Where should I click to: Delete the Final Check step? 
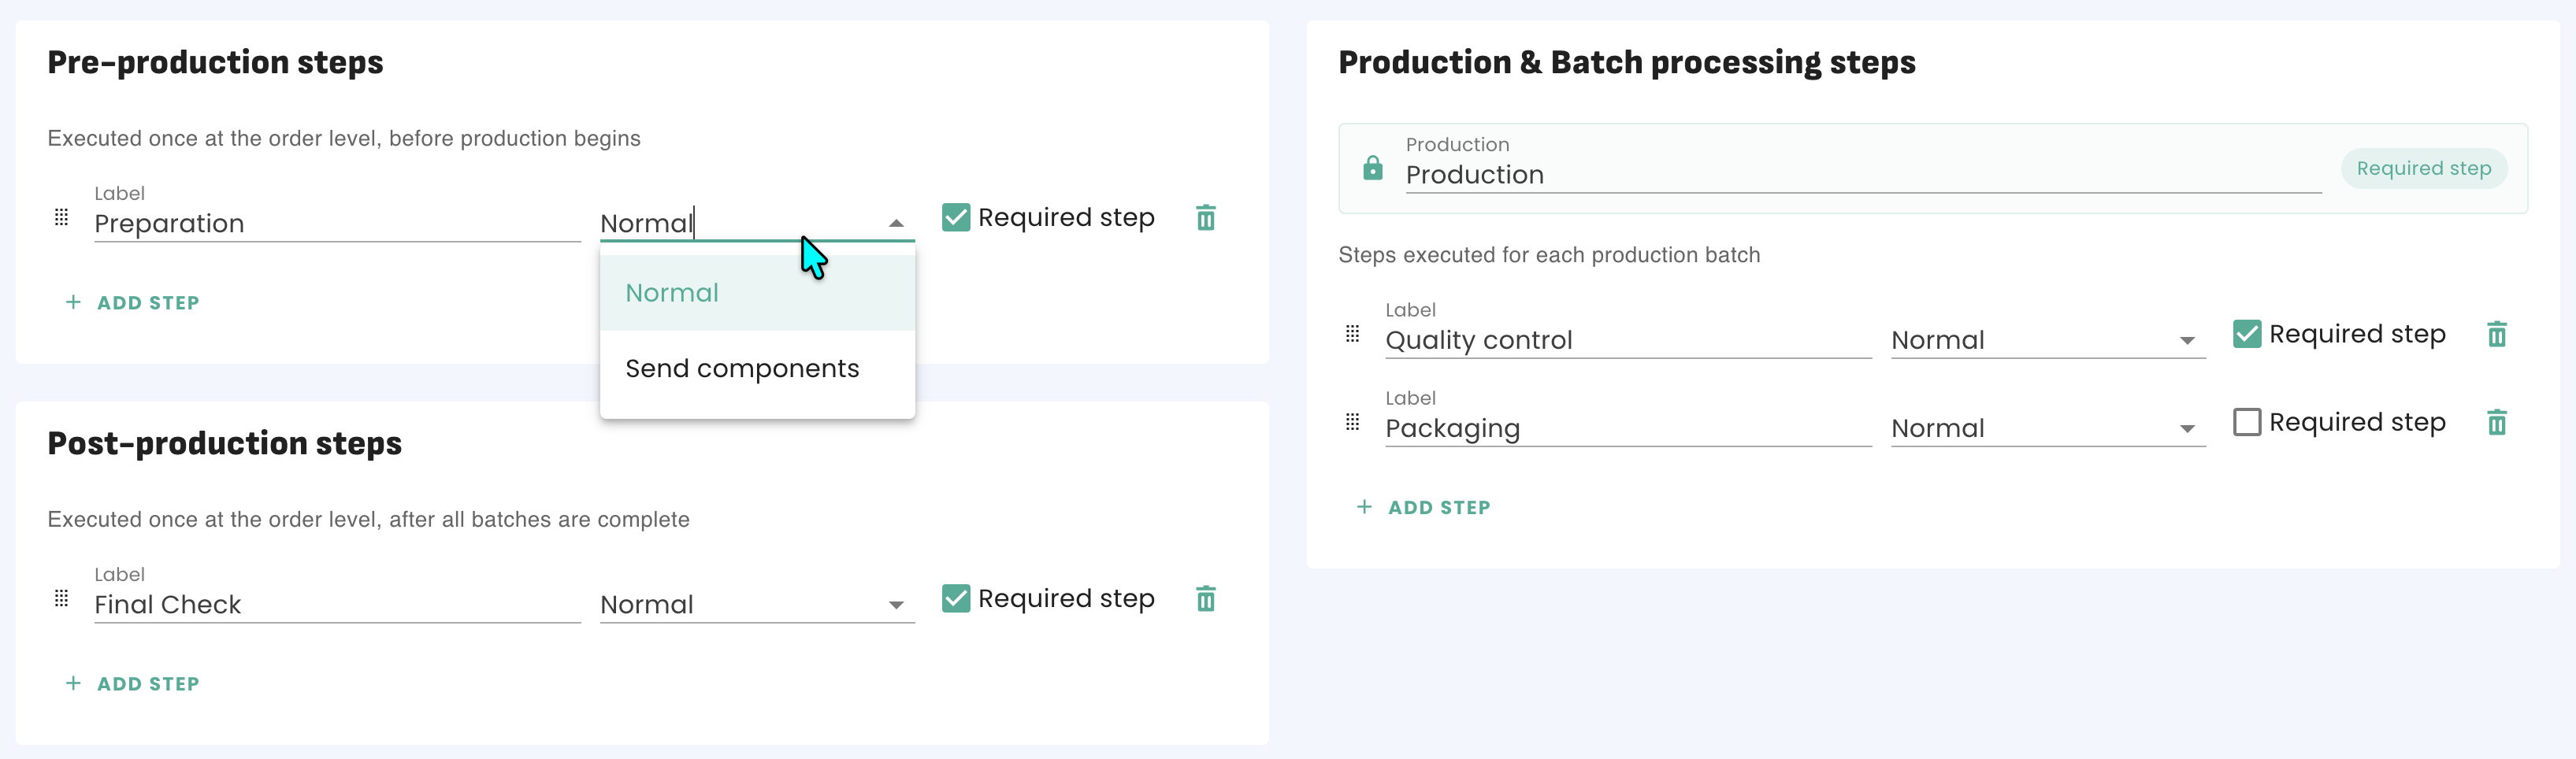(x=1206, y=599)
